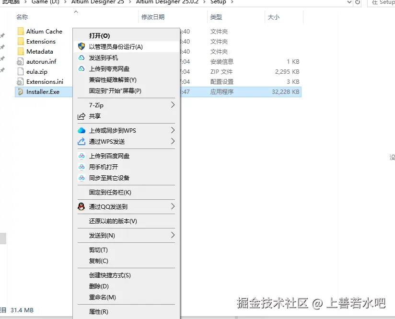Click Baidu icon beside 上传到百度网盘
The width and height of the screenshot is (395, 319).
[x=81, y=156]
